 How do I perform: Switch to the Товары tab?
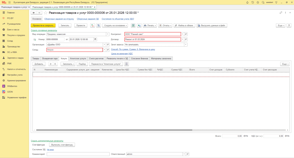[x=36, y=58]
